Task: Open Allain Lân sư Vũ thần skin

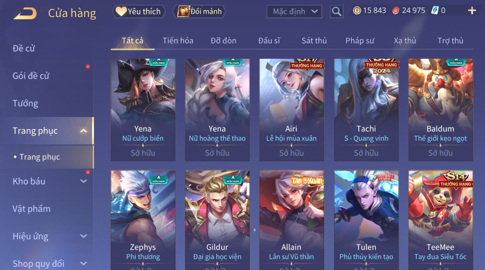Action: pyautogui.click(x=292, y=220)
